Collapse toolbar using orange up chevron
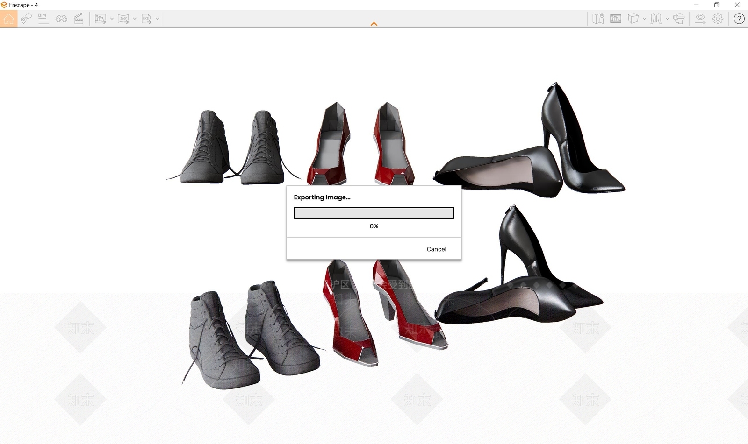748x444 pixels. [x=374, y=24]
